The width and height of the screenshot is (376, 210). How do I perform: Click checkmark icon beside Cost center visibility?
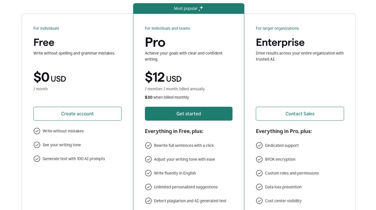[259, 201]
